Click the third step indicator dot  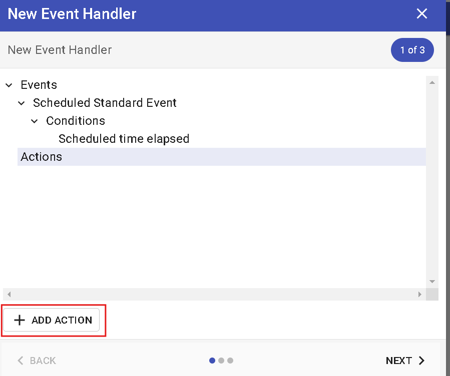click(230, 361)
